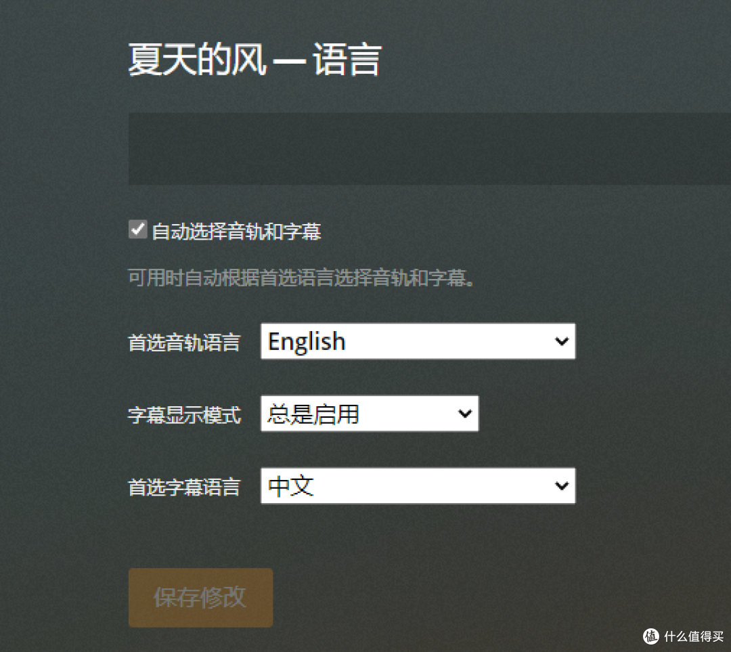Open the 首选字幕语言 dropdown
Image resolution: width=731 pixels, height=652 pixels.
pos(418,485)
